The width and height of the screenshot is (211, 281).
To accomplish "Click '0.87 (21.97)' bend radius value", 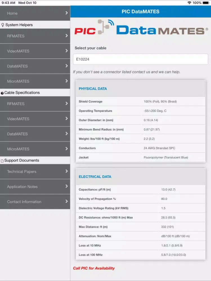I will click(152, 129).
